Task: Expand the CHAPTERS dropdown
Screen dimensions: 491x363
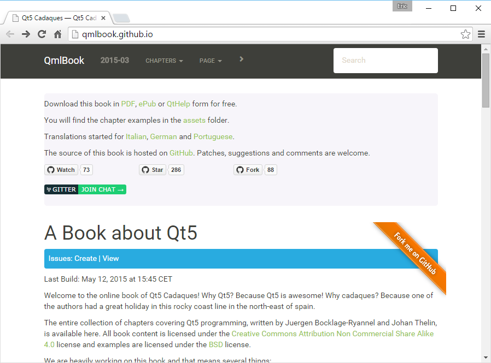Action: pos(164,61)
